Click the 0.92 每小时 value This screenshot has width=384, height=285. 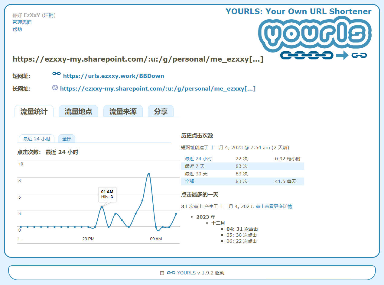pos(288,159)
